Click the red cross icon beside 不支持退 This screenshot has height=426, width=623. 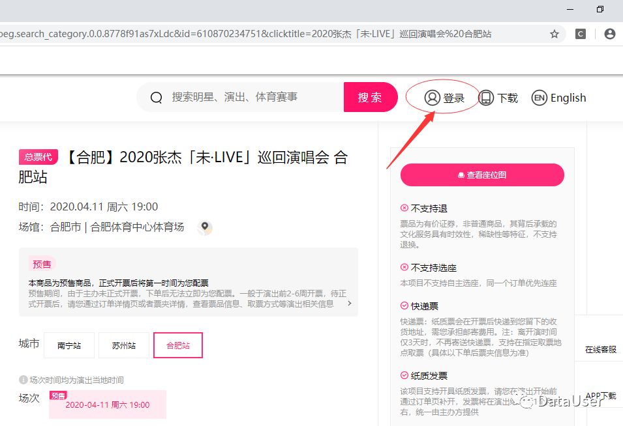pos(405,208)
